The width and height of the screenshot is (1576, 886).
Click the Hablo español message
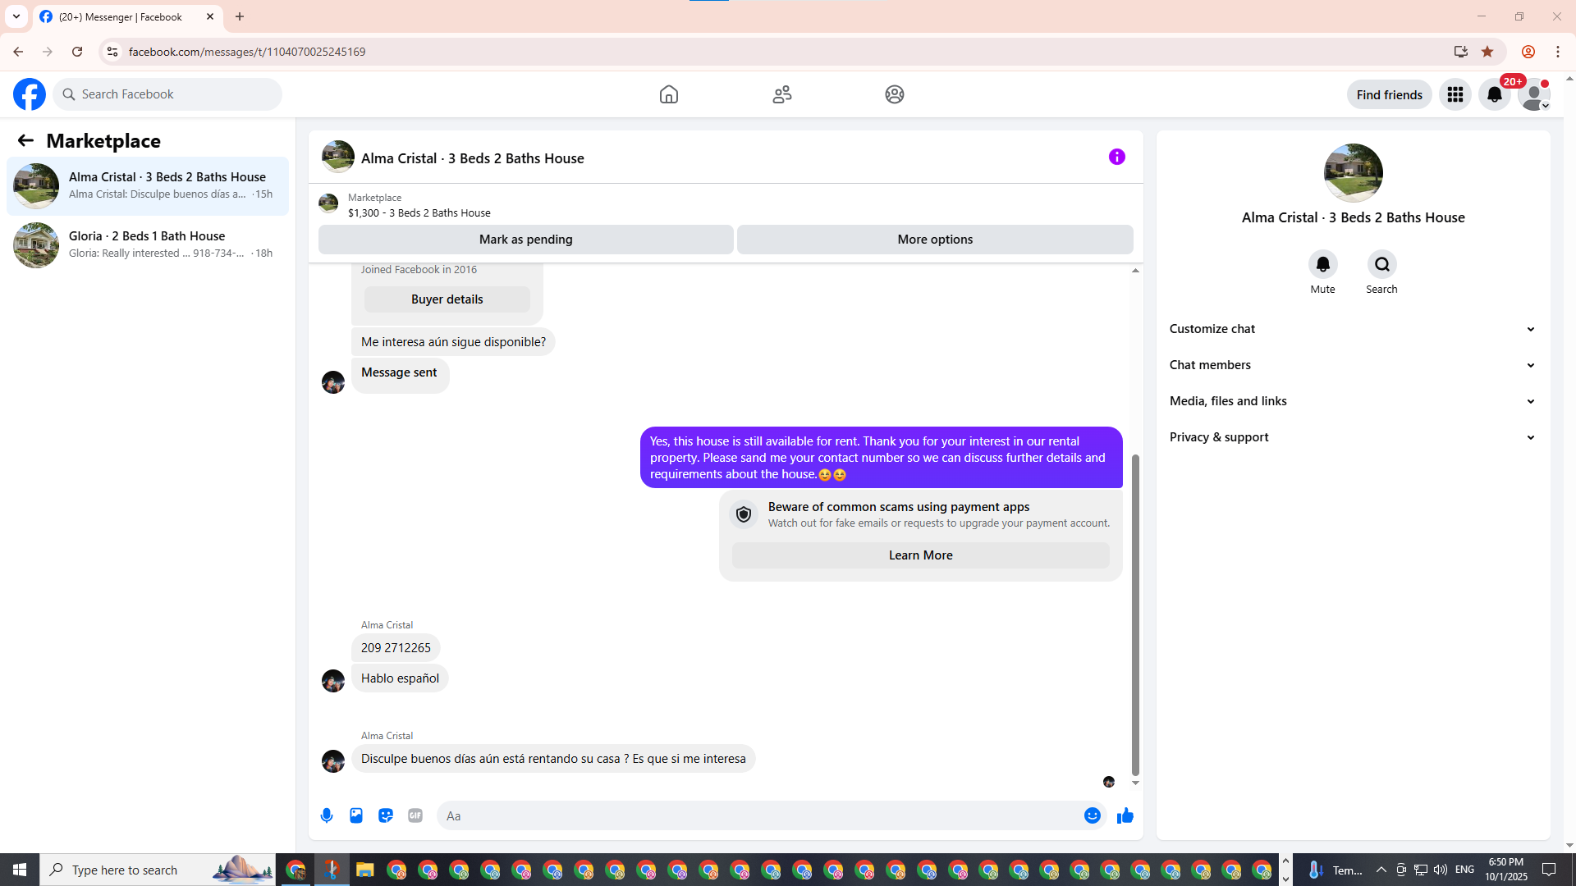(400, 678)
